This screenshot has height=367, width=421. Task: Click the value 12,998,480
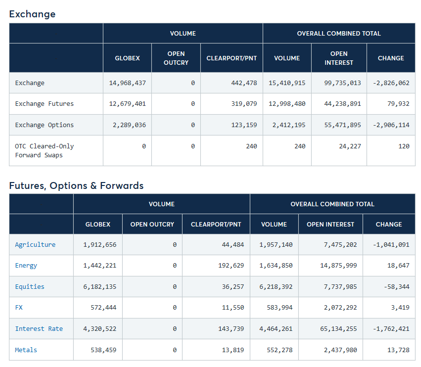coord(287,104)
